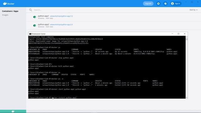Switch to Images in sidebar
201x113 pixels.
pos(5,15)
